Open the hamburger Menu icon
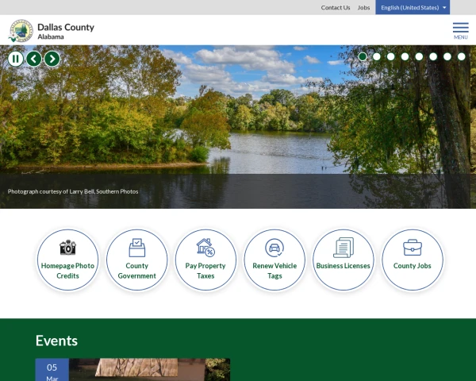This screenshot has height=381, width=476. point(460,29)
